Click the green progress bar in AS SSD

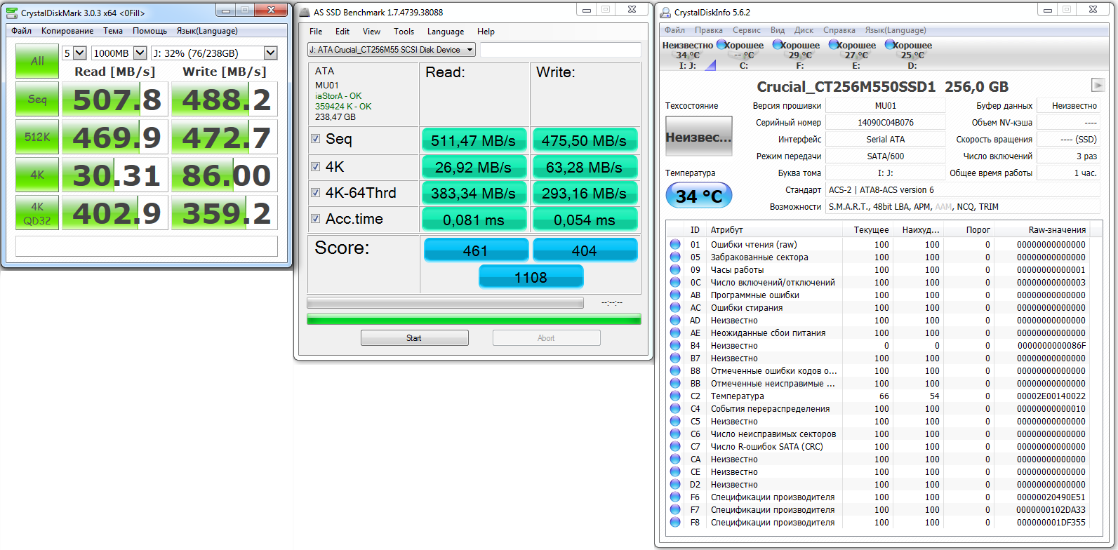(474, 320)
